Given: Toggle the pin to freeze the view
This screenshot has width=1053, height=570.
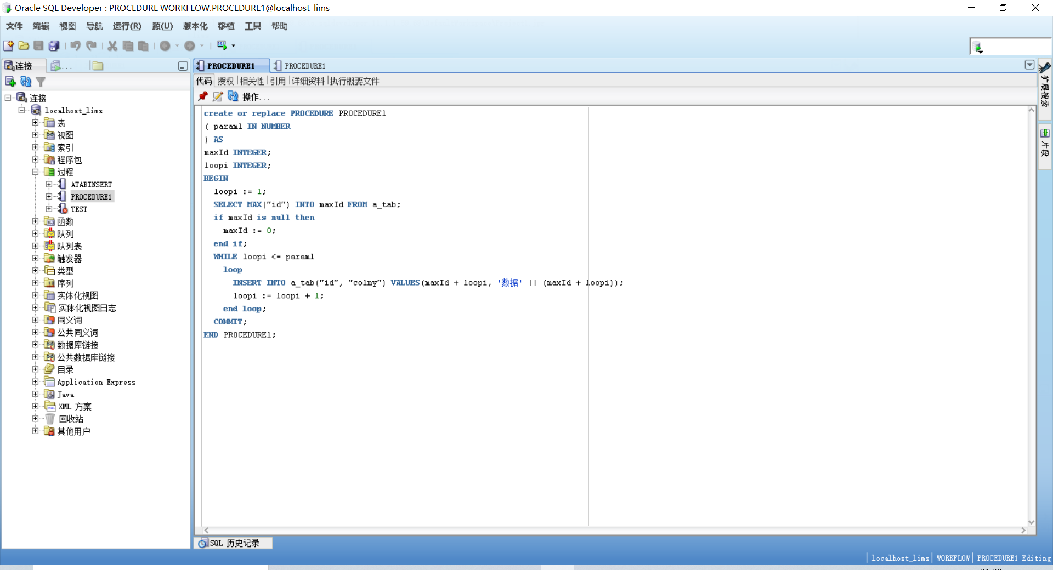Looking at the screenshot, I should click(x=202, y=96).
